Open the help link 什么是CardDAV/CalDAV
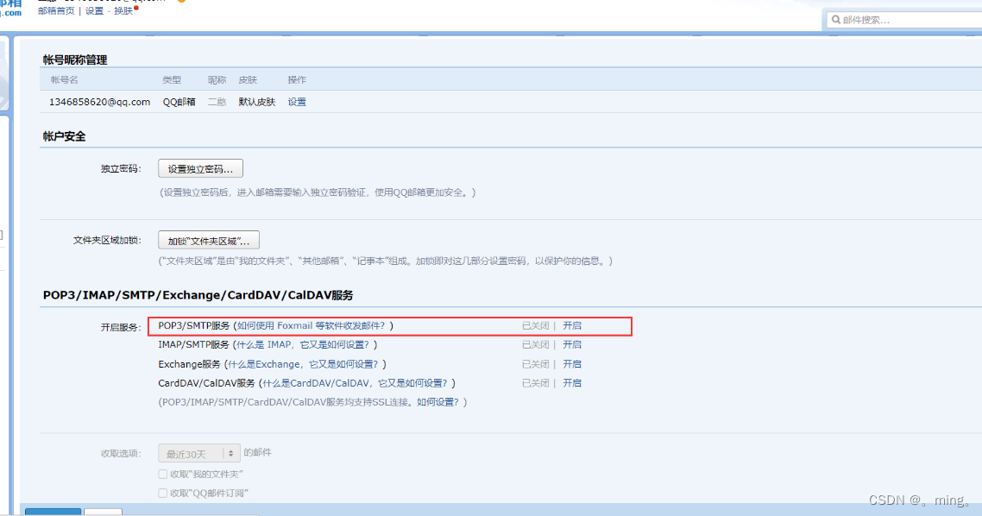The width and height of the screenshot is (982, 516). point(356,383)
